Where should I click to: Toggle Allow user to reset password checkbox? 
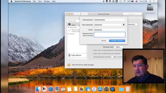92,50
